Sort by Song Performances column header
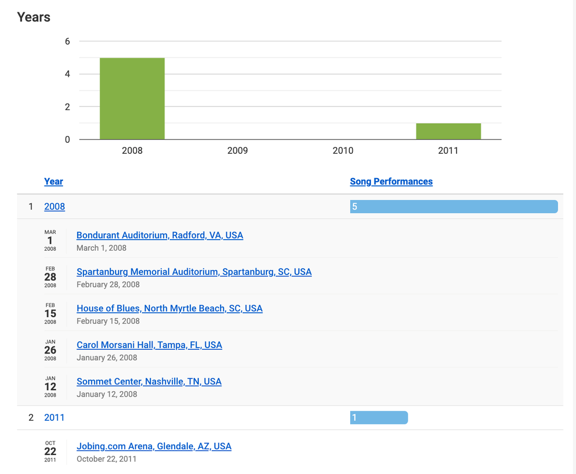This screenshot has height=474, width=576. click(391, 182)
